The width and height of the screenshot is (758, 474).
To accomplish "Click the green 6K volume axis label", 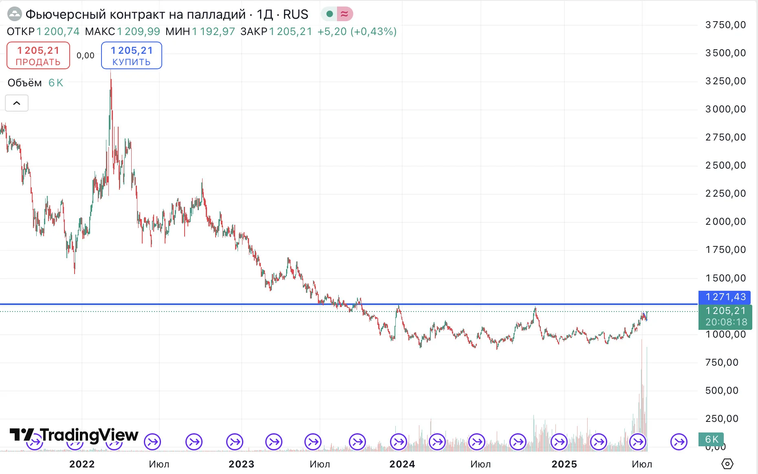I will [711, 439].
